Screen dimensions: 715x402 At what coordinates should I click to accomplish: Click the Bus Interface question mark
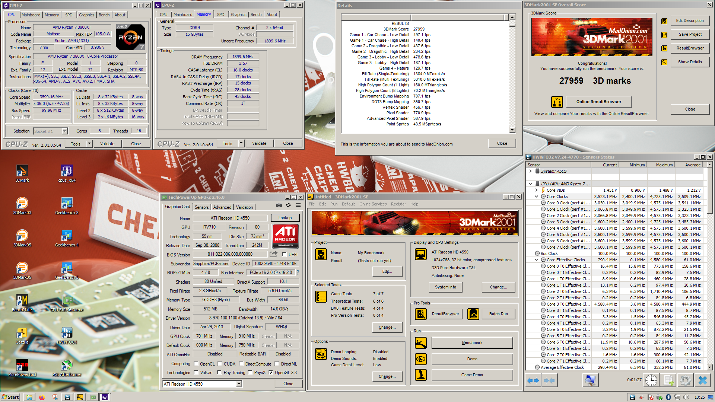(x=298, y=272)
